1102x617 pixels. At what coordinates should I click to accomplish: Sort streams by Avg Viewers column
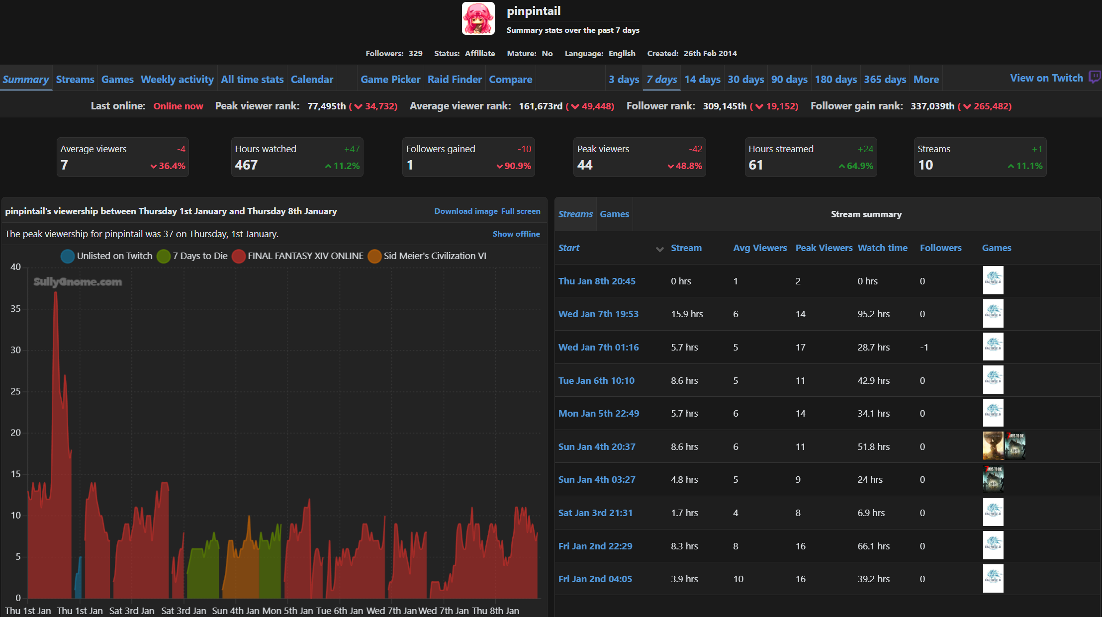point(759,248)
